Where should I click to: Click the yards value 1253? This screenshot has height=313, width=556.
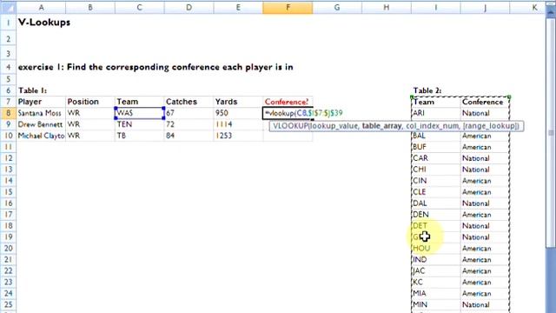click(x=238, y=136)
